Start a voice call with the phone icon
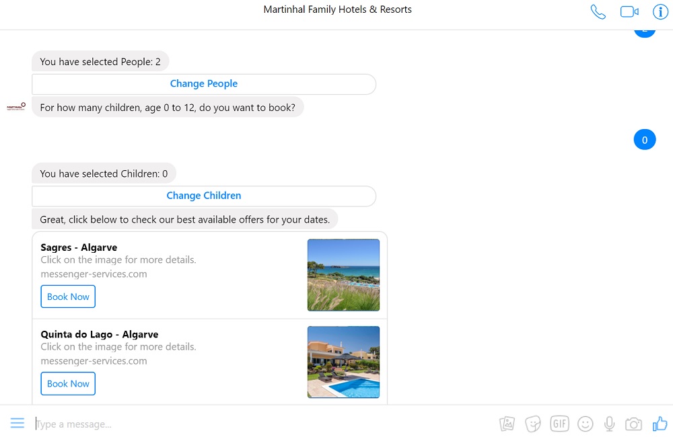The image size is (673, 437). click(598, 12)
